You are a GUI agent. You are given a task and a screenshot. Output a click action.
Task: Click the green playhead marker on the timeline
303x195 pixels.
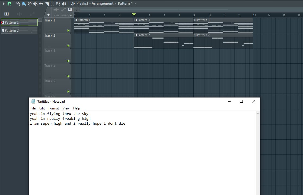click(x=134, y=14)
